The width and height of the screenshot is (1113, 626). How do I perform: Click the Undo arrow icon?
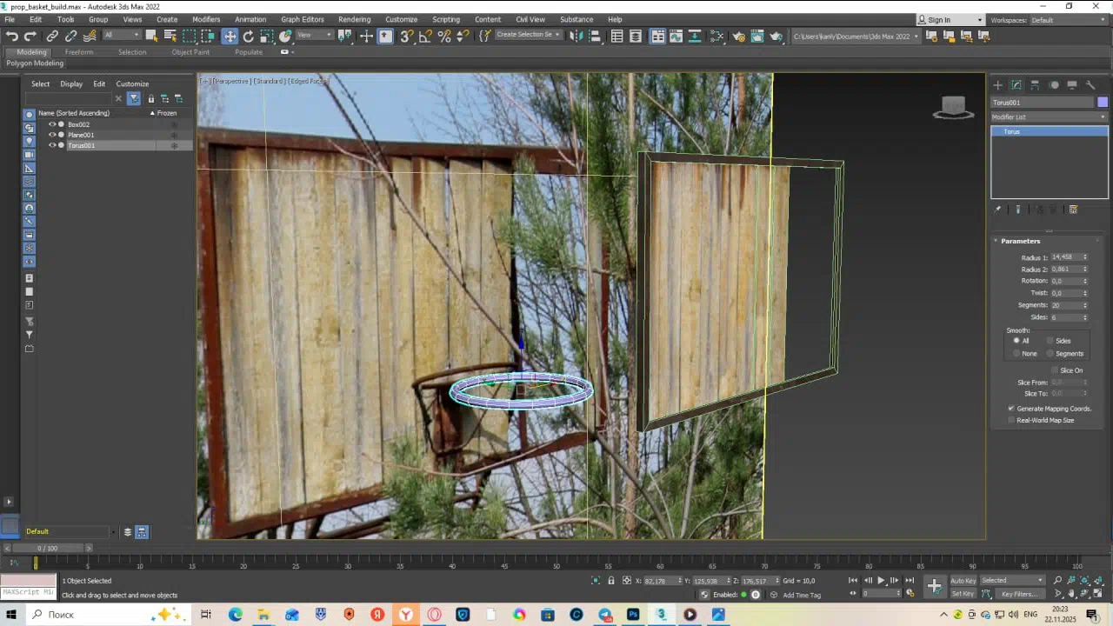(11, 36)
